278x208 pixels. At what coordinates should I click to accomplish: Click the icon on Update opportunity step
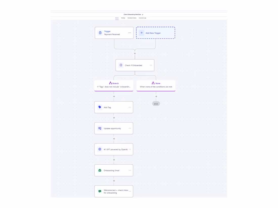[100, 128]
